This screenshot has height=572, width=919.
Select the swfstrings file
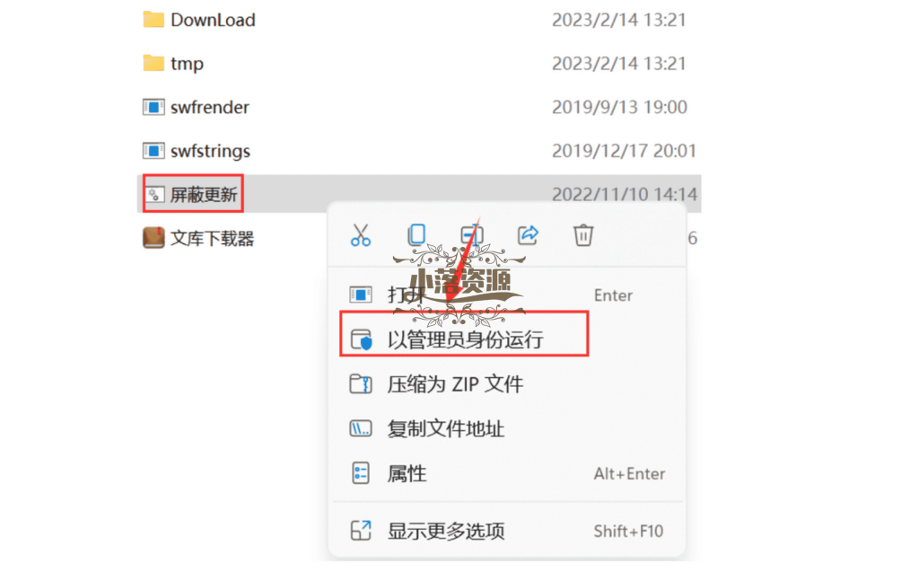(419, 151)
